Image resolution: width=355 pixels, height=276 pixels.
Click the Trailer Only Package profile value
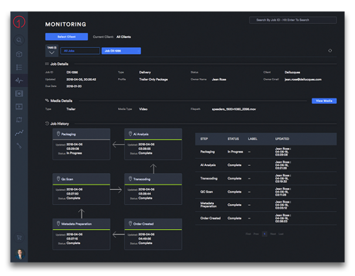(x=154, y=79)
